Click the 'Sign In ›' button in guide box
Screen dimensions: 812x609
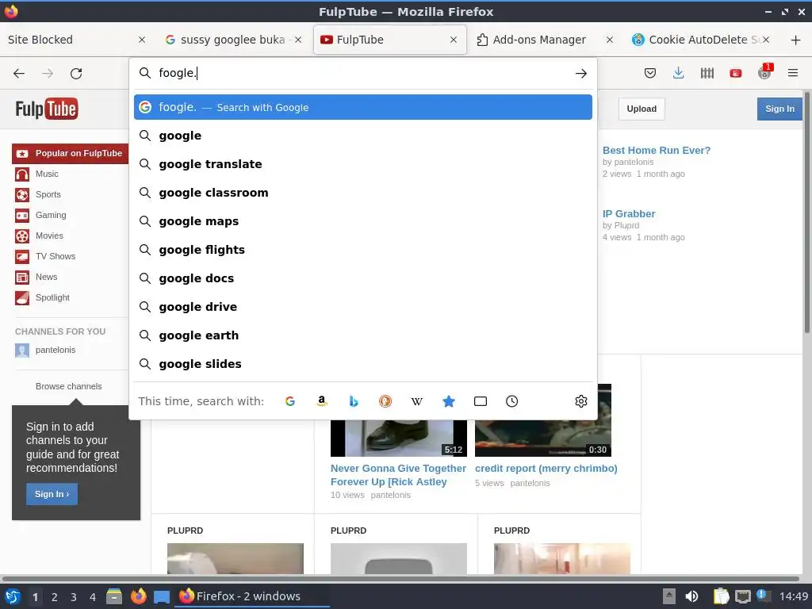(52, 494)
